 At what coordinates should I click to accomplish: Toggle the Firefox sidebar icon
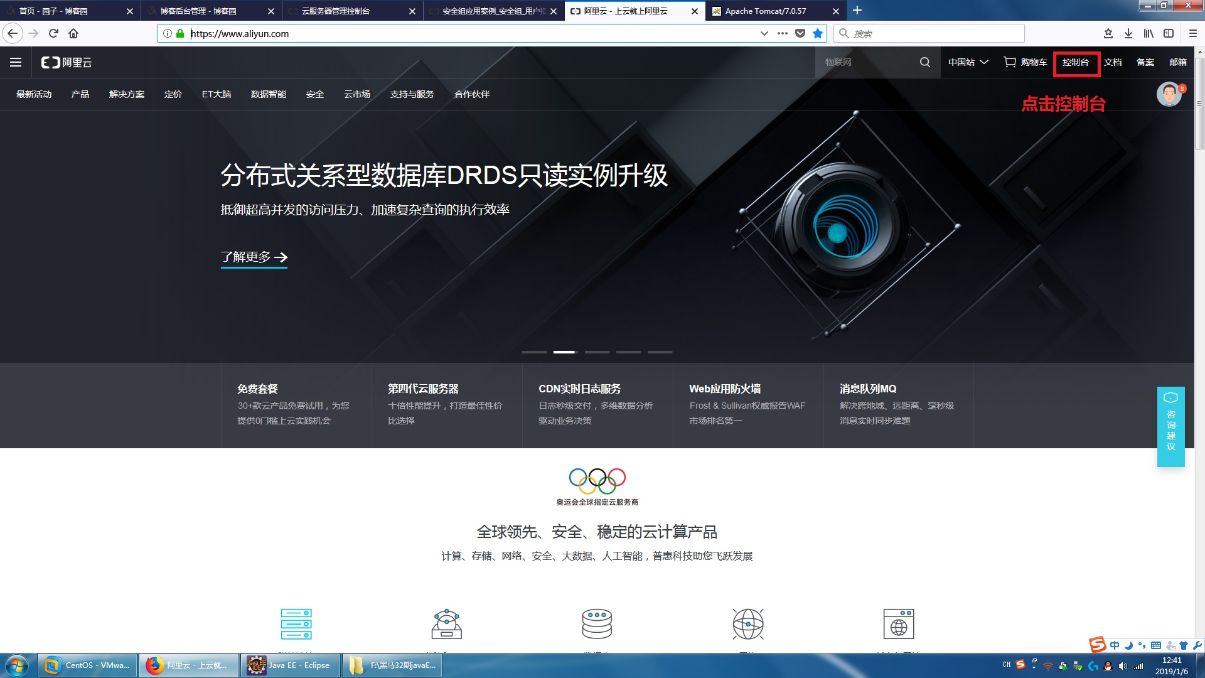(x=1169, y=33)
